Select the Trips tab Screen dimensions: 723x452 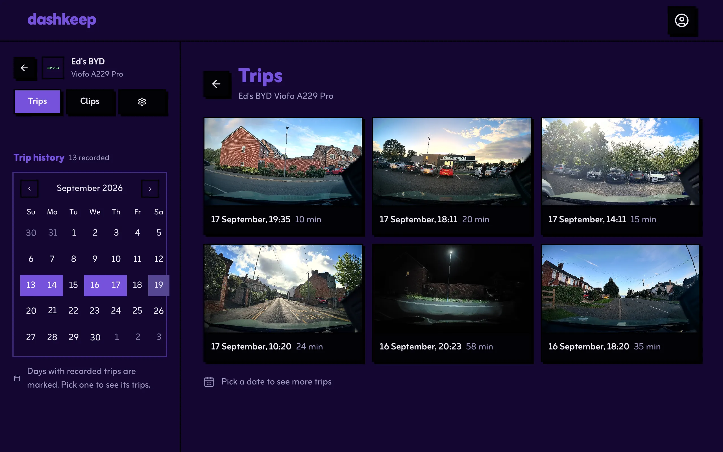[37, 101]
